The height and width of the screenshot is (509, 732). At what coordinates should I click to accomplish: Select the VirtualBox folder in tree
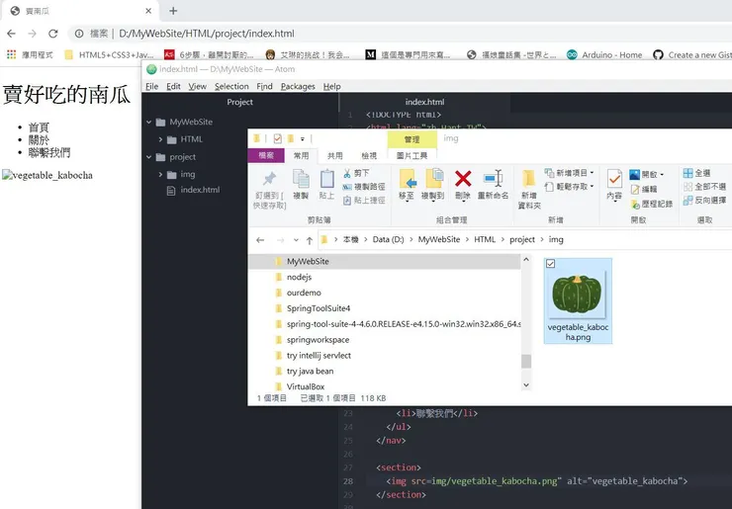coord(306,386)
